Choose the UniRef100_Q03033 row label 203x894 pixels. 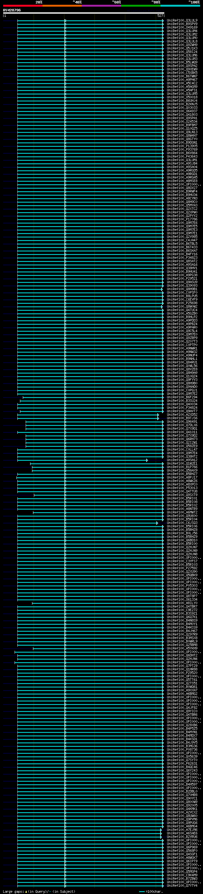182,108
